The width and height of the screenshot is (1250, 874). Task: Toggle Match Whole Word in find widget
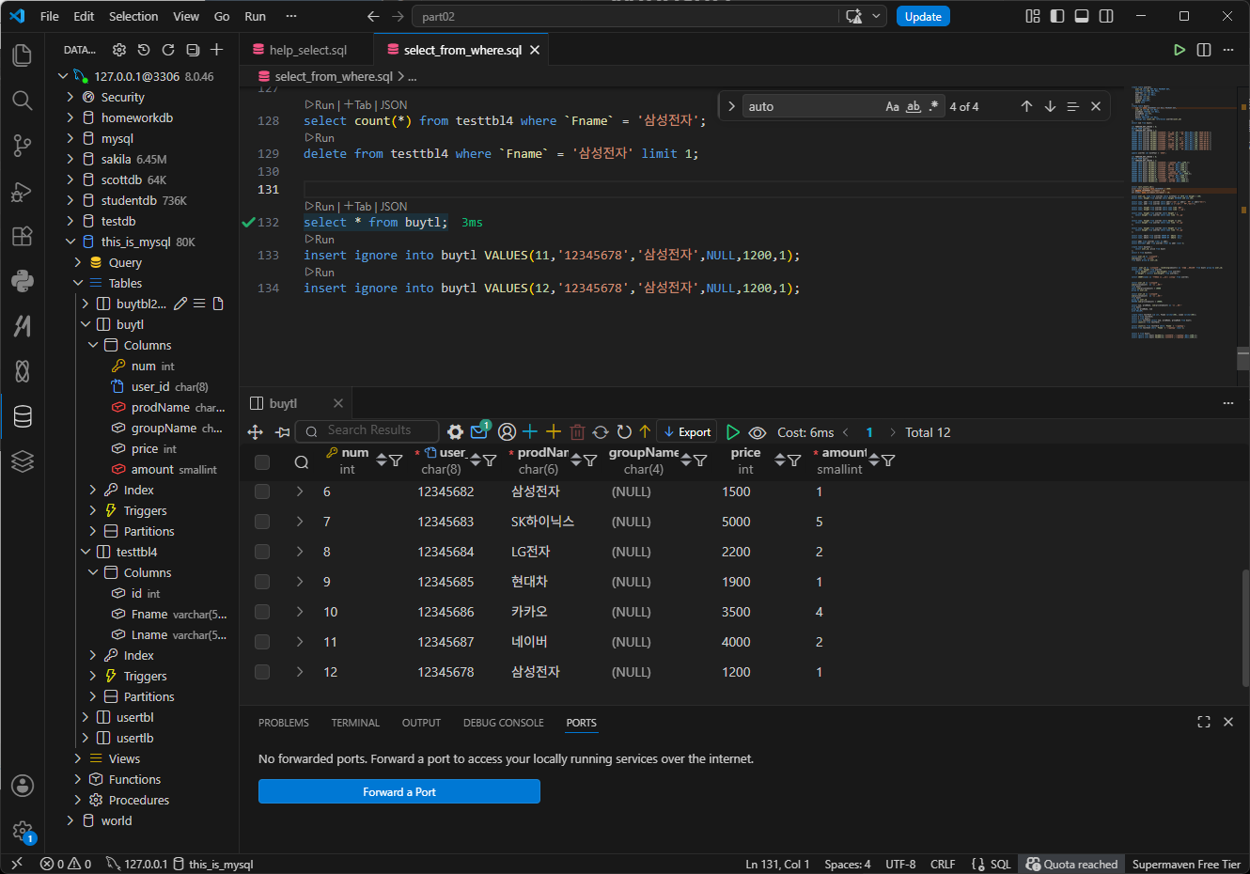[913, 106]
